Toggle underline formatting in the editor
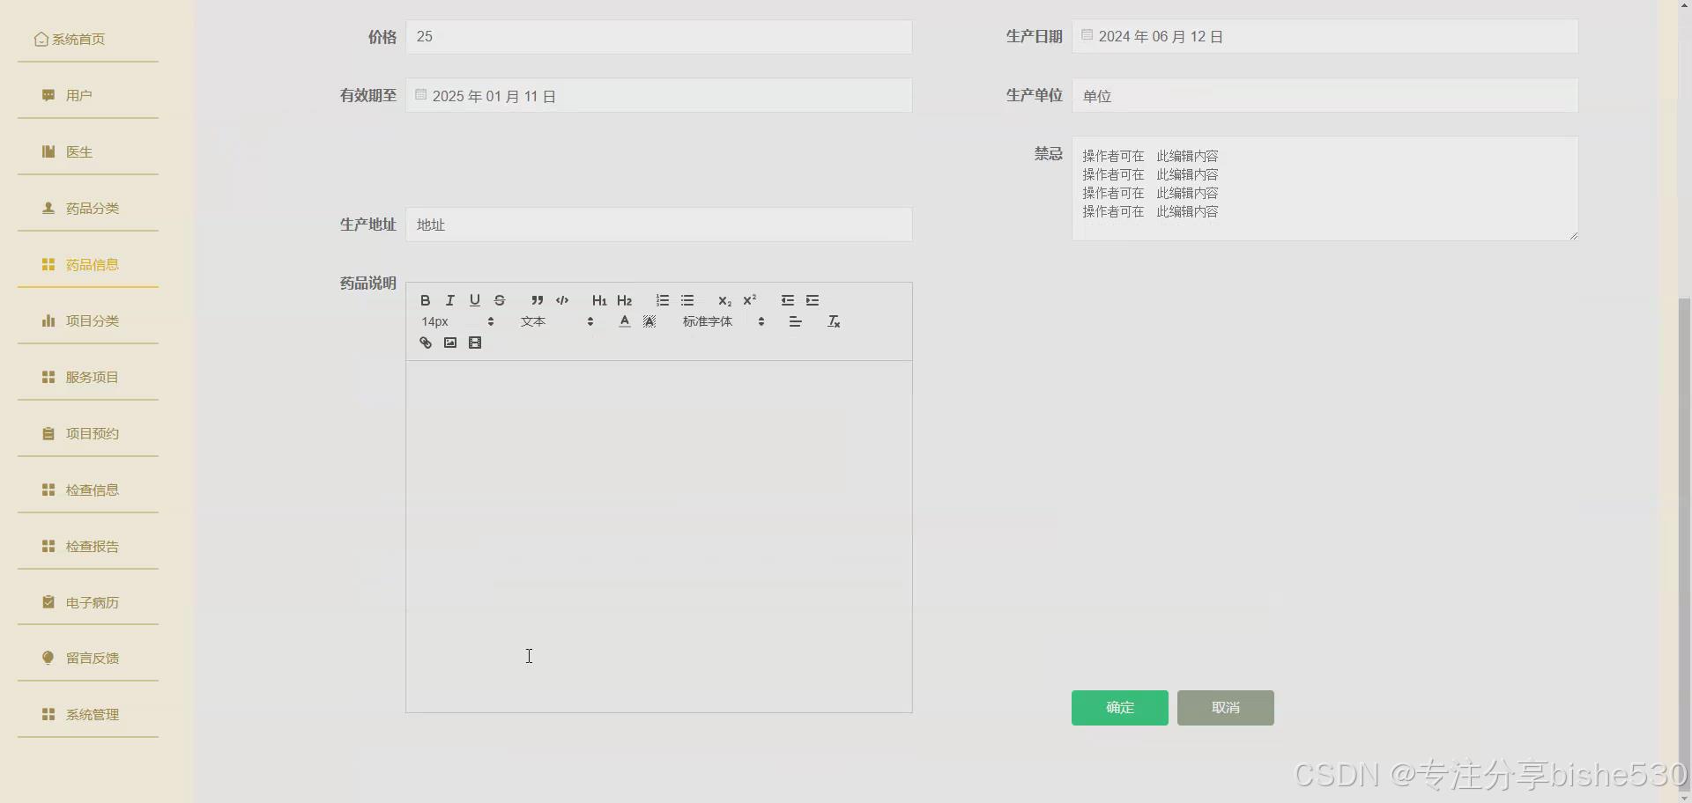Screen dimensions: 1692x803 tap(475, 300)
